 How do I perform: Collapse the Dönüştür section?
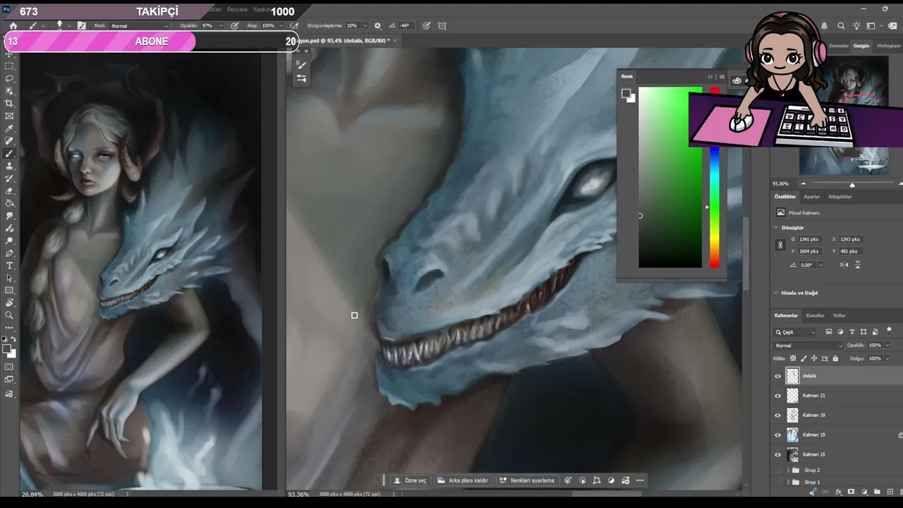click(777, 228)
